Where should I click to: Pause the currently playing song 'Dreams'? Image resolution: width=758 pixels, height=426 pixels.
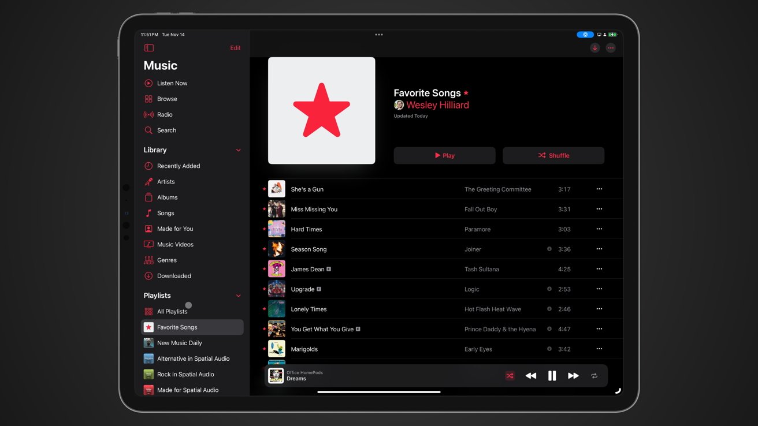coord(552,375)
